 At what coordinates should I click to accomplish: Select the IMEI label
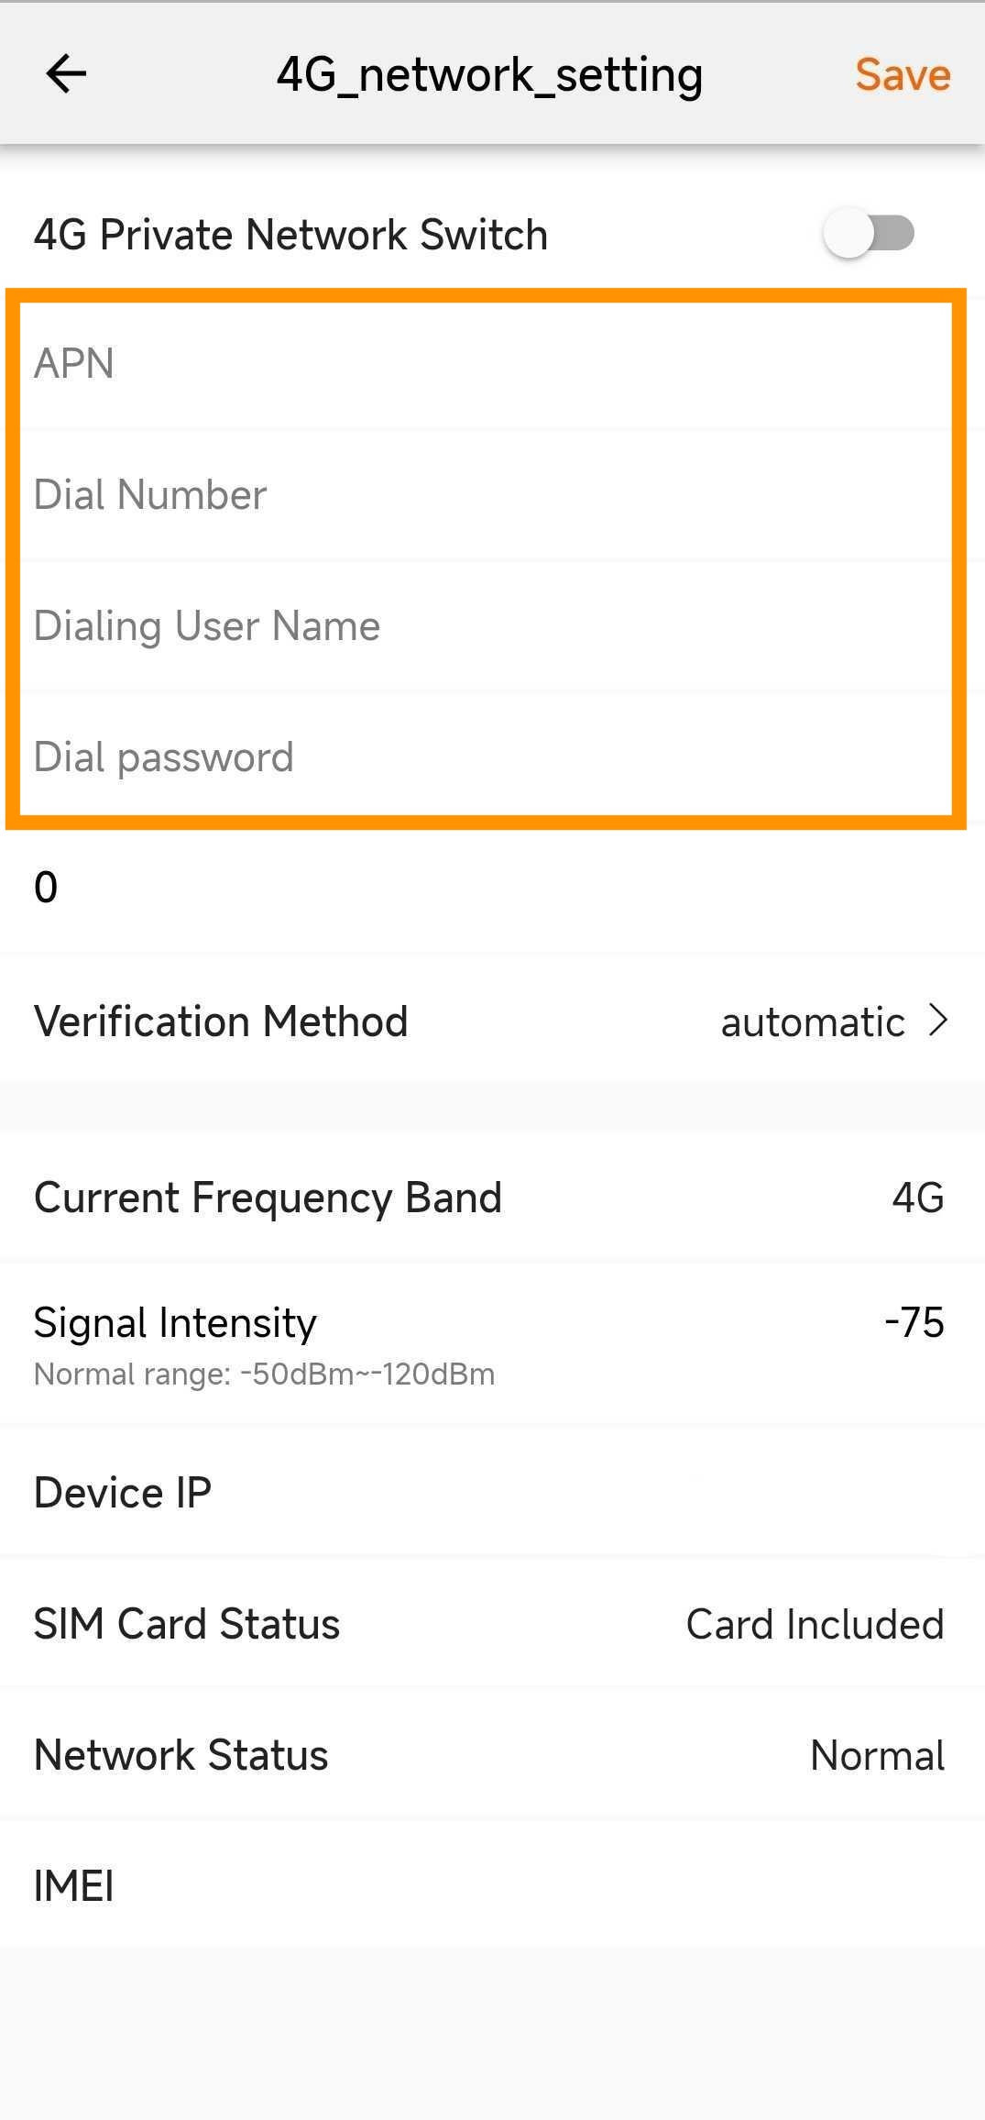pos(73,1886)
